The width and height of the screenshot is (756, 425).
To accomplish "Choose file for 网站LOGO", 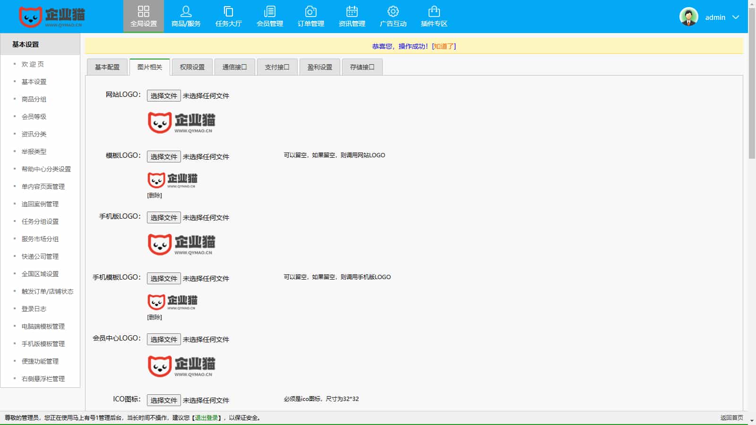I will pos(163,96).
